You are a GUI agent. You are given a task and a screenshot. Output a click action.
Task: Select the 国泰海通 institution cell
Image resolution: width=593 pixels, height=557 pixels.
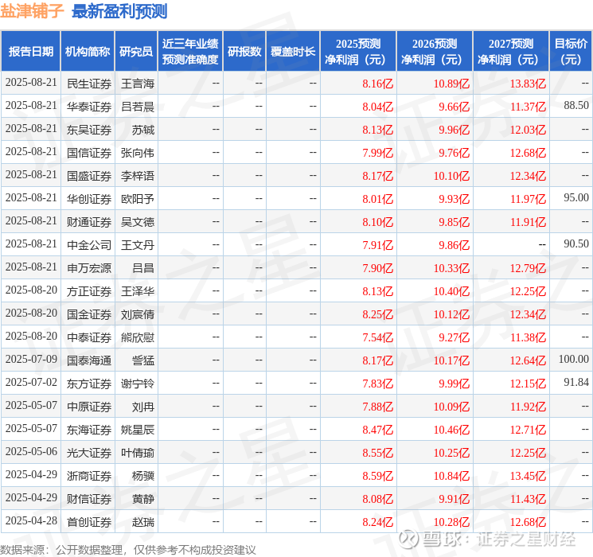pyautogui.click(x=89, y=360)
